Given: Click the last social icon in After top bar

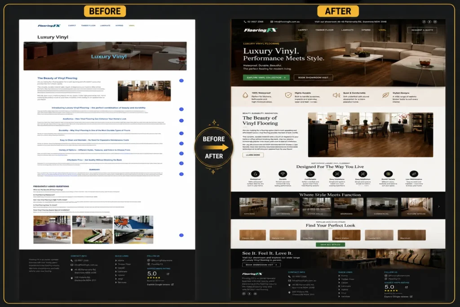Looking at the screenshot, I should [x=435, y=22].
